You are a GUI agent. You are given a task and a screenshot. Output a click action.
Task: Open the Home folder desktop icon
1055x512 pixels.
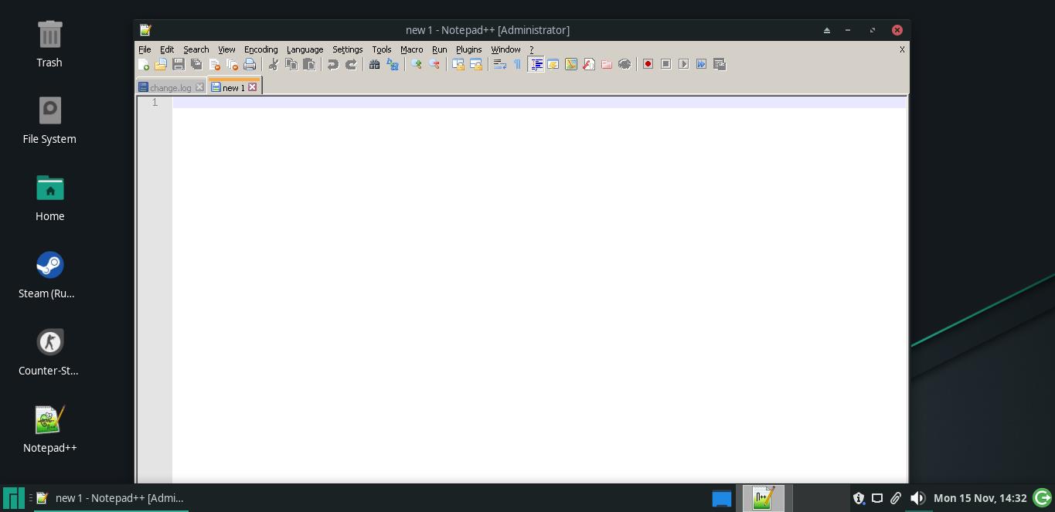[x=49, y=198]
